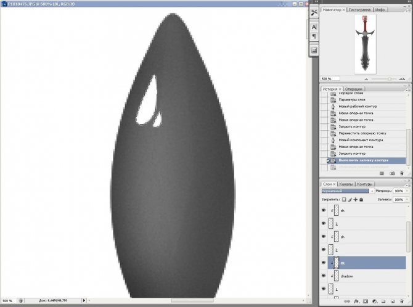Create a new history snapshot
The image size is (413, 307).
tap(392, 173)
